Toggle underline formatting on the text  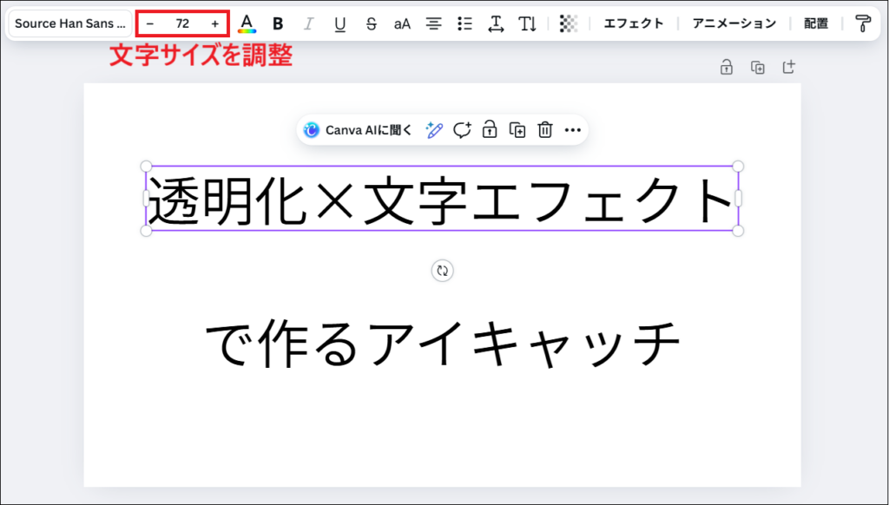pos(339,23)
